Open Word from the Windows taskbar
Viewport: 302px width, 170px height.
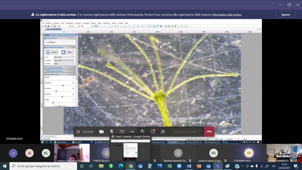(189, 166)
